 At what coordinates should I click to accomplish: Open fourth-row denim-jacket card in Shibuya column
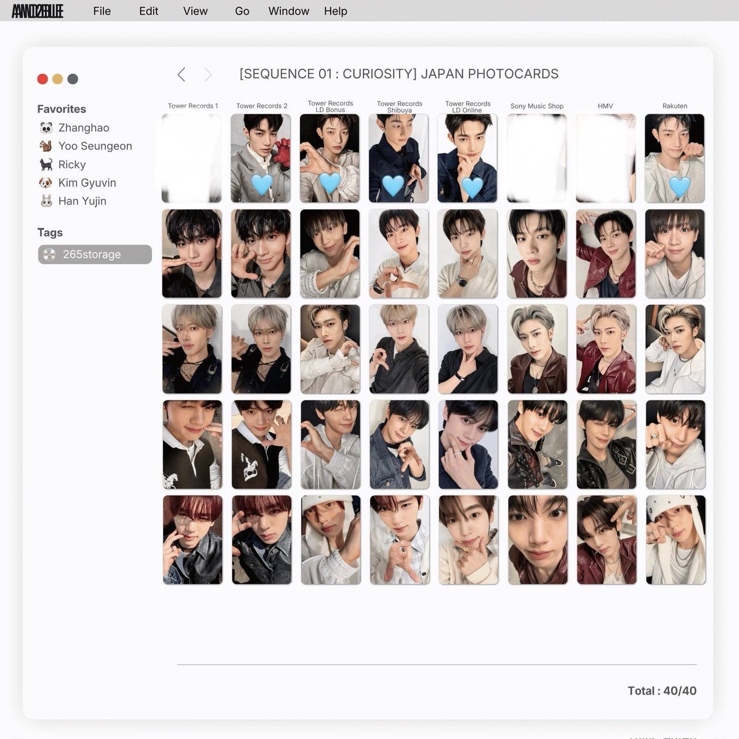tap(398, 445)
